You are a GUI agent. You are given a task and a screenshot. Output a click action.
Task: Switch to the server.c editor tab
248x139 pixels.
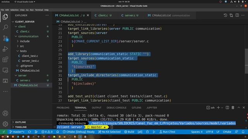point(130,15)
